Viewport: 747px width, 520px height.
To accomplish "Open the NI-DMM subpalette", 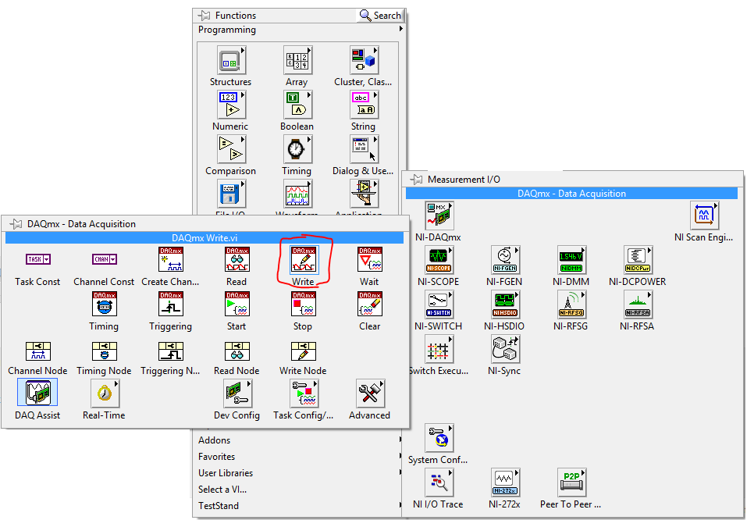I will (572, 260).
